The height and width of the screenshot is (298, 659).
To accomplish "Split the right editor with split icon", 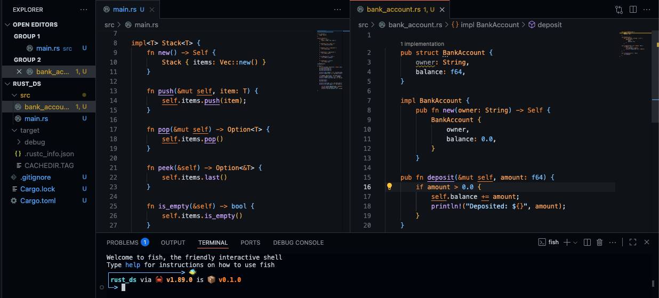I will tap(633, 10).
